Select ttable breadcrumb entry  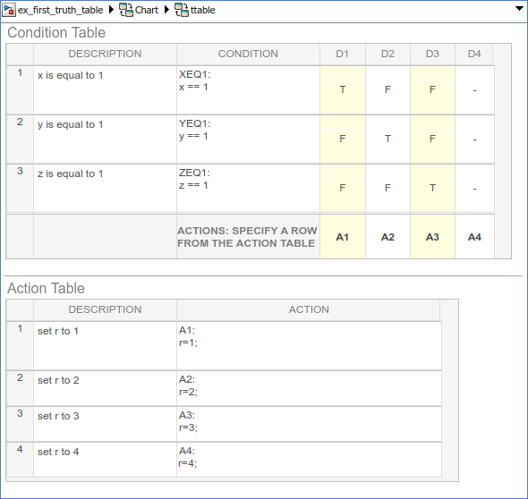tap(203, 10)
